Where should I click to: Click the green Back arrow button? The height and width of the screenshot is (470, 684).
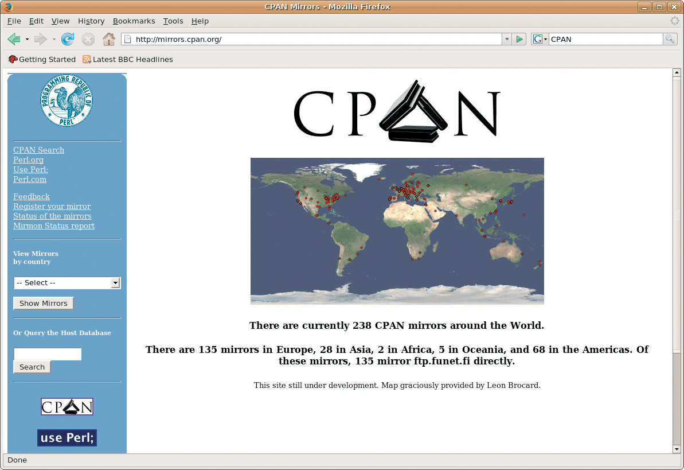[14, 40]
